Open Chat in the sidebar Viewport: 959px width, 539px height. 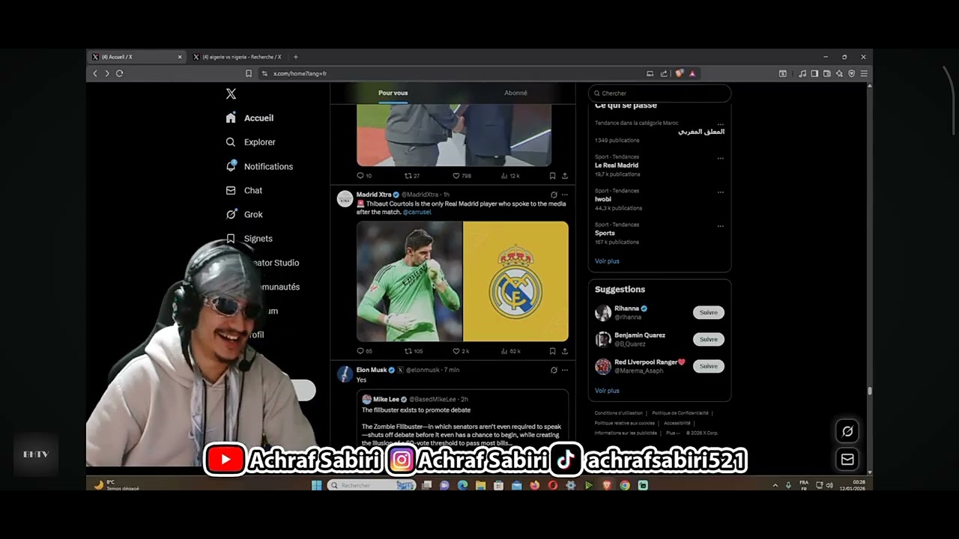(244, 190)
